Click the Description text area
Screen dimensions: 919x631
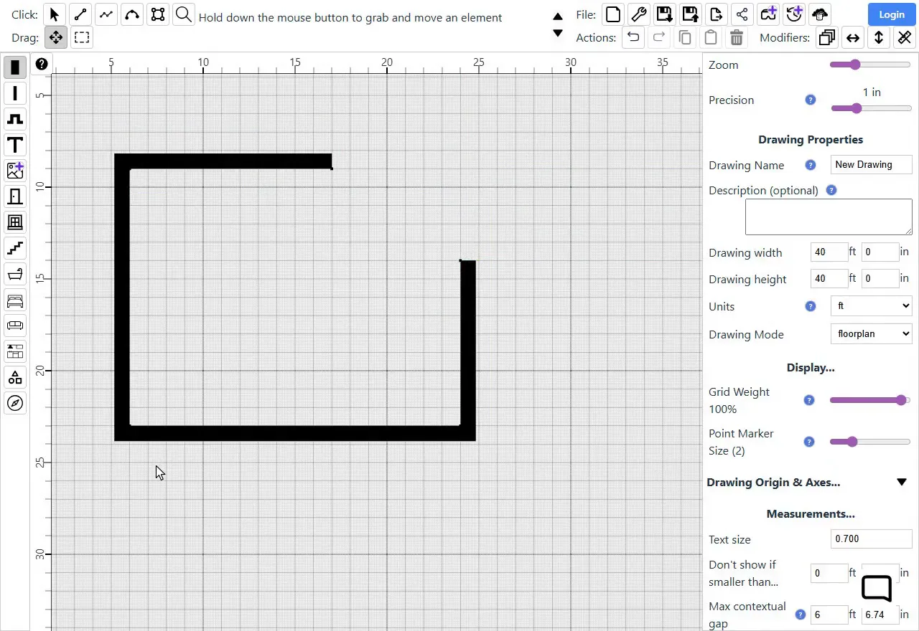click(x=829, y=217)
